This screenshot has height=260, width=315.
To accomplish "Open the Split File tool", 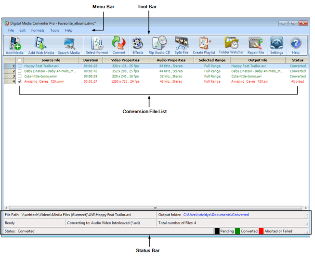I will 182,45.
